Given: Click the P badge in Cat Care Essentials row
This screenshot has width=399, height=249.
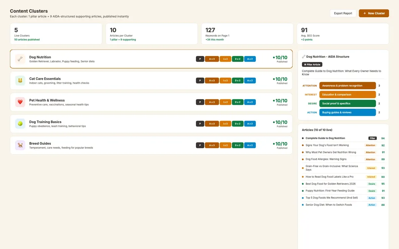Looking at the screenshot, I should coord(200,81).
